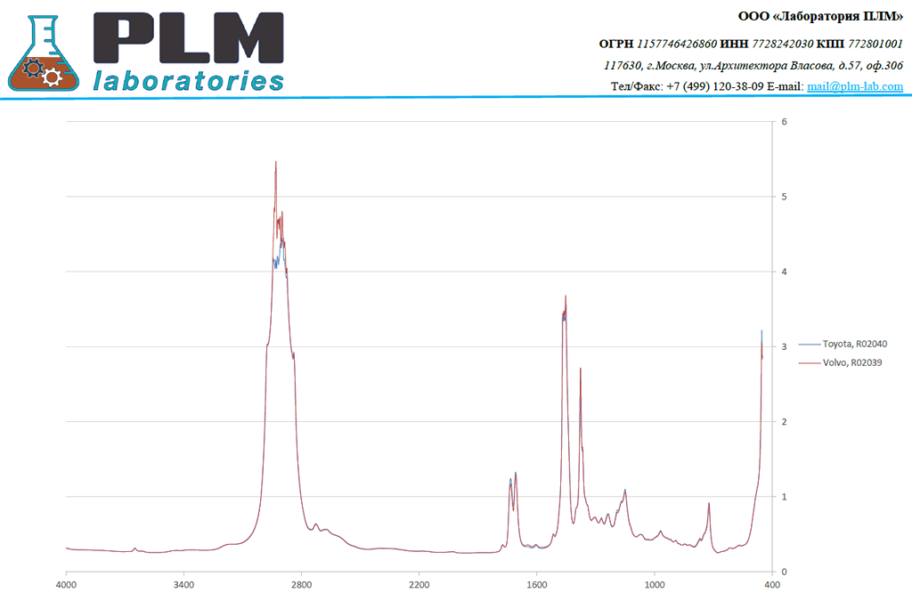This screenshot has width=912, height=601.
Task: Click the blue Toyota legend line marker
Action: 810,344
